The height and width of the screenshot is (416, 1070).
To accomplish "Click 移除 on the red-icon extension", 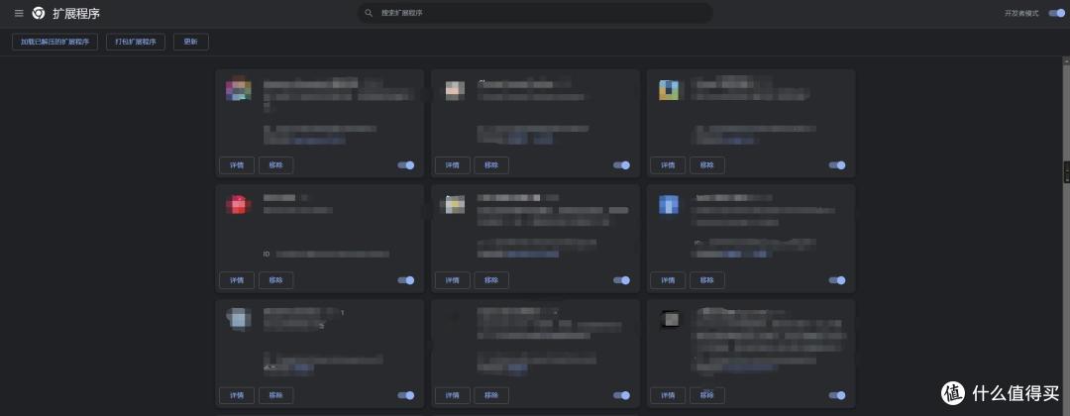I will pos(275,280).
